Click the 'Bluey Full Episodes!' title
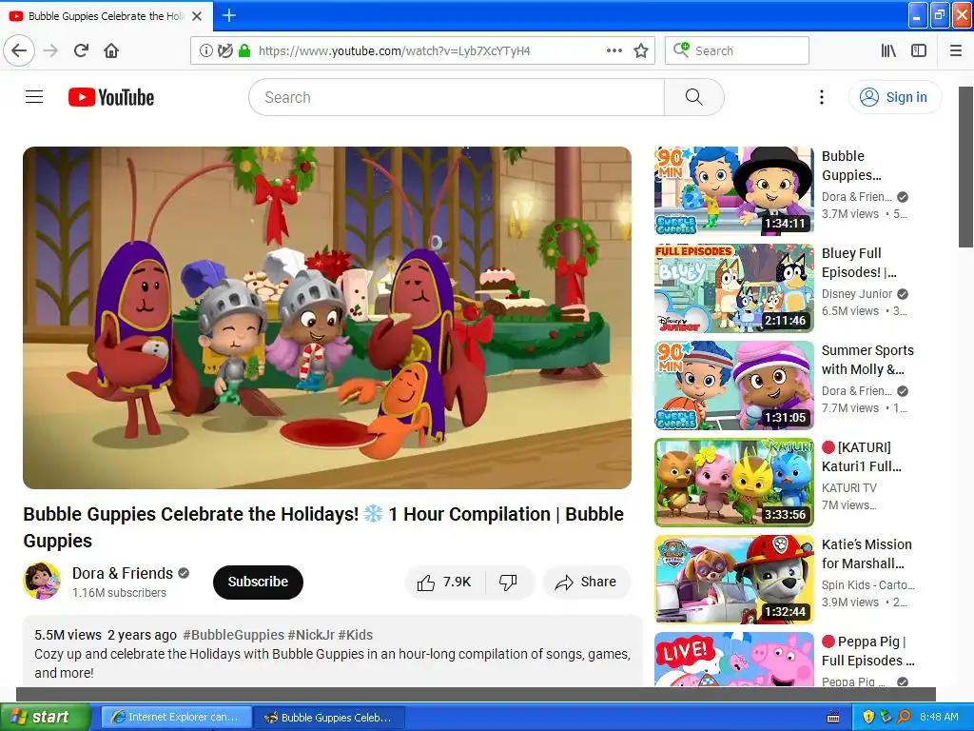974x731 pixels. [859, 263]
